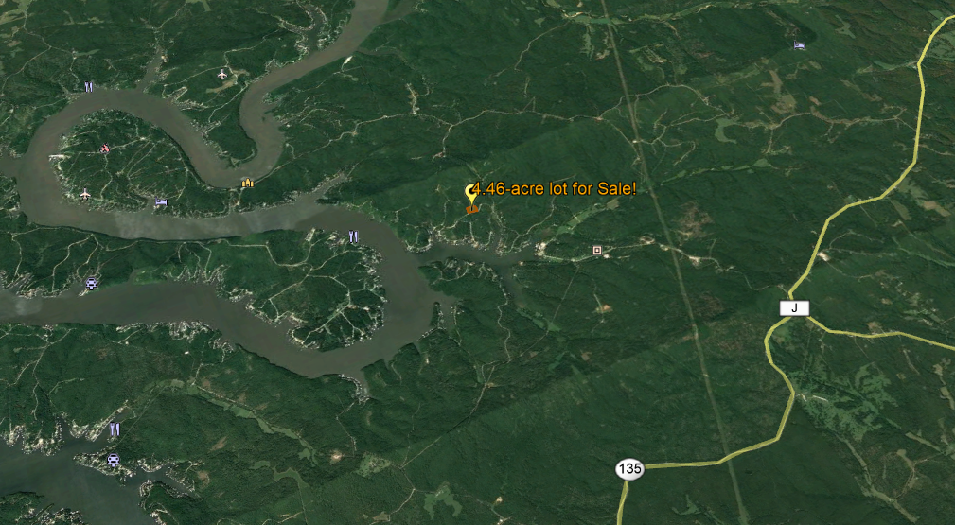
Task: Select the square target icon east of the lot
Action: 597,251
